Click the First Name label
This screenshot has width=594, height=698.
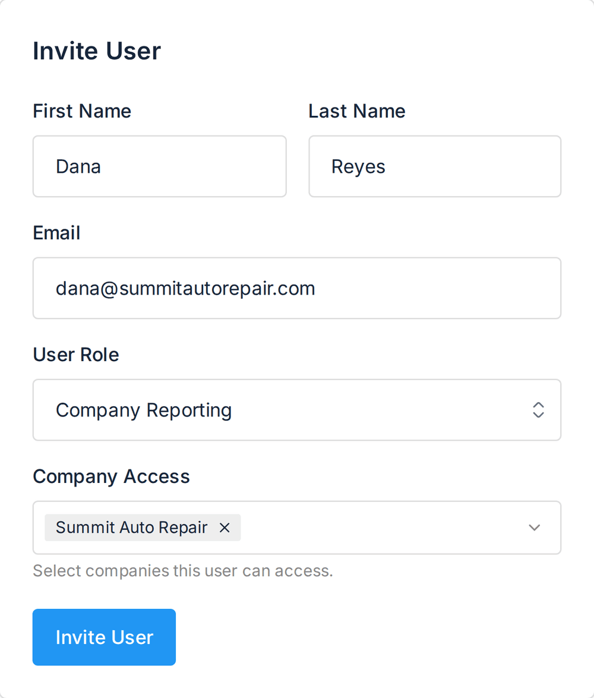82,111
